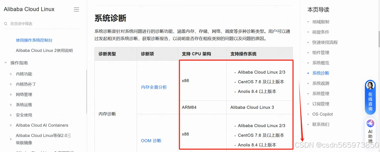Jump to 订阅管理 in page guide
Viewport: 380px width, 152px height.
point(321,104)
